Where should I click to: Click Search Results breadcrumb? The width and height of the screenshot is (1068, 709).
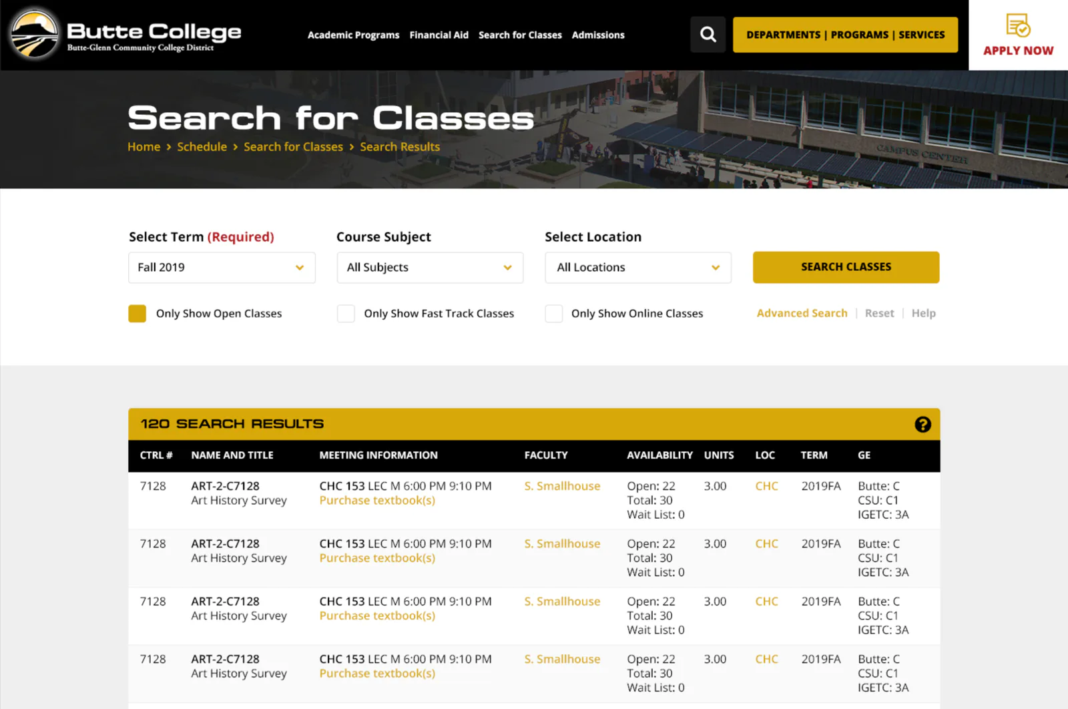tap(400, 147)
